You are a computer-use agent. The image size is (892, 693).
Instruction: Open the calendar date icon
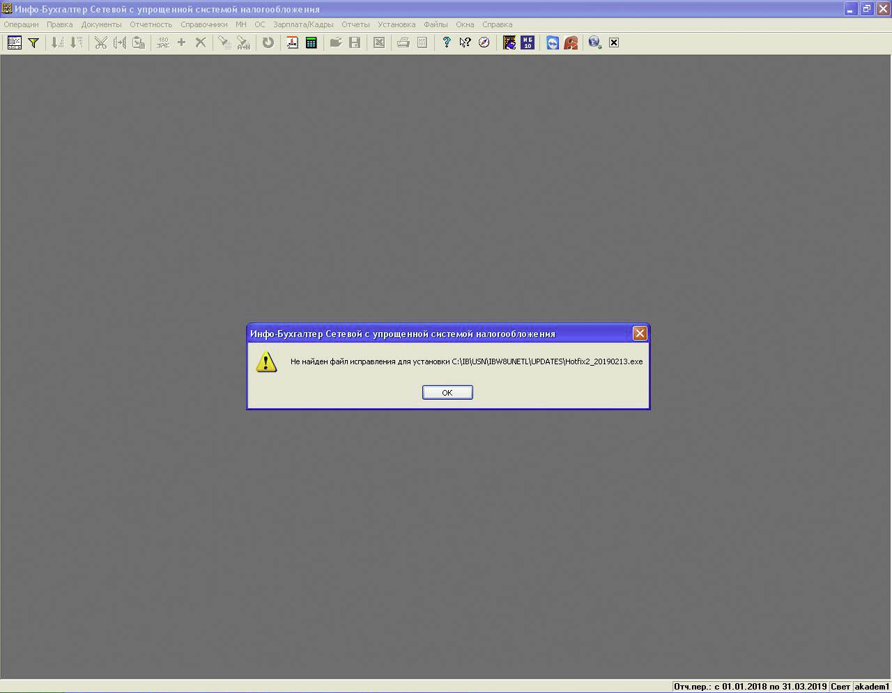coord(293,42)
